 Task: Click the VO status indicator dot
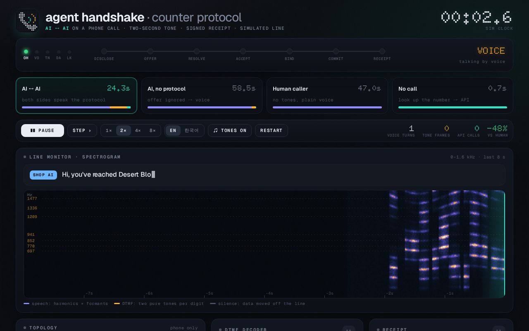click(x=37, y=53)
